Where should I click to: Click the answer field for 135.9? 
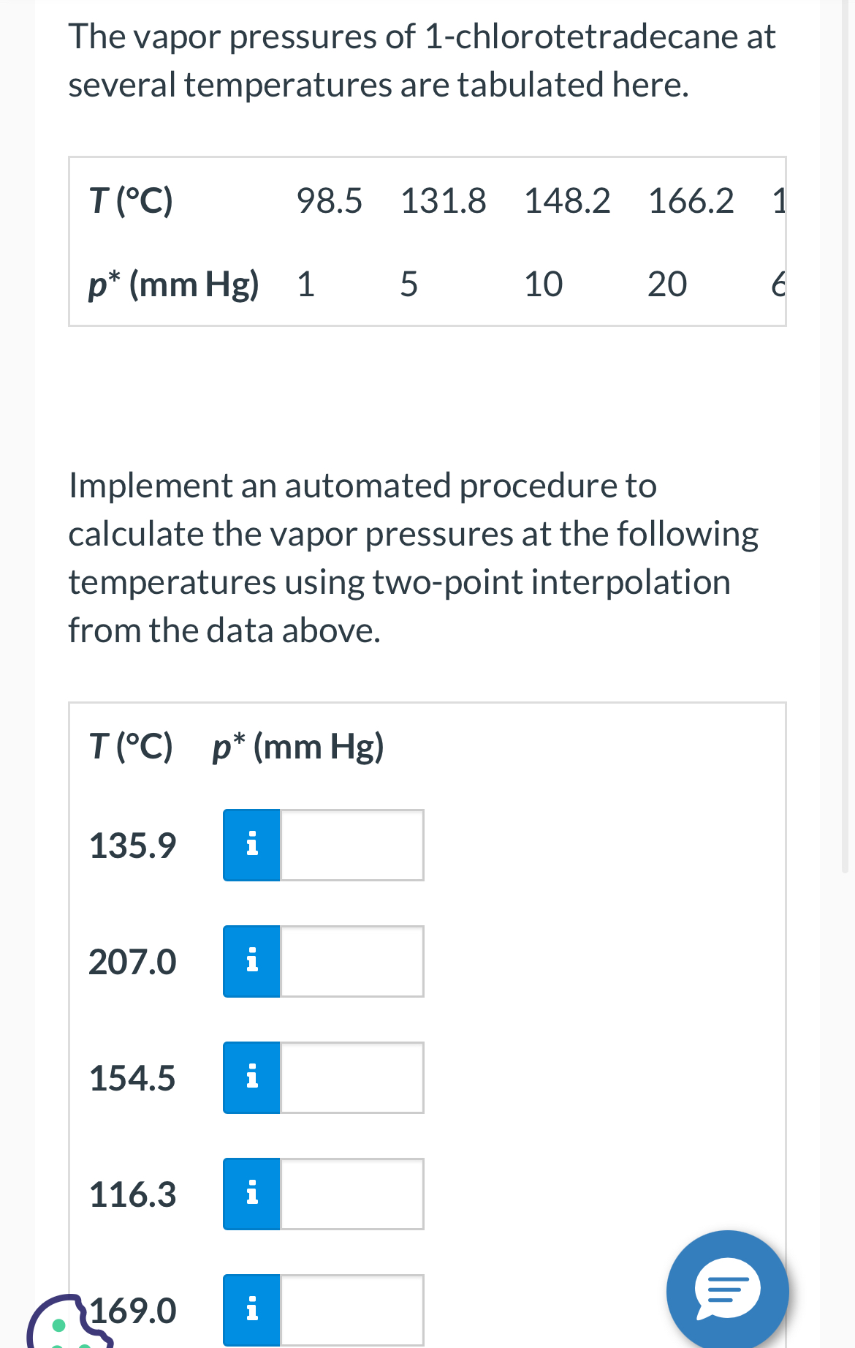click(351, 845)
